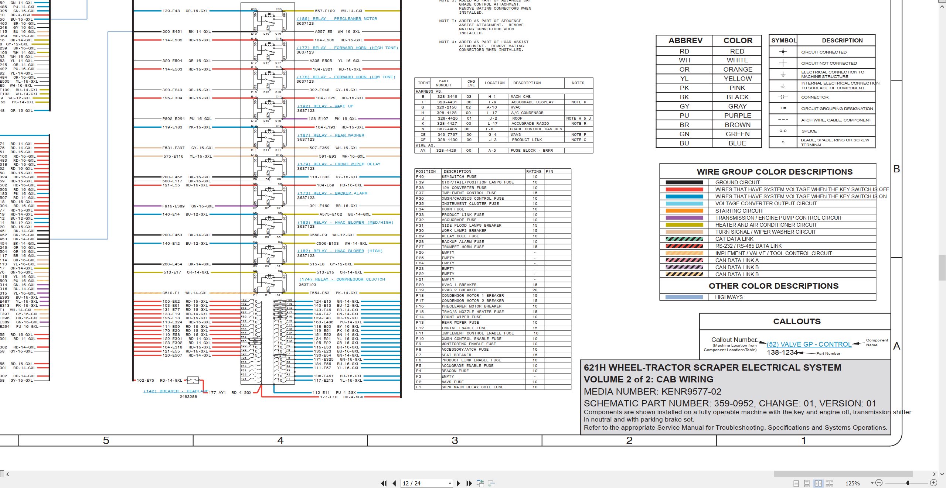Click the CAT Data Link striped swatch
The image size is (946, 488).
[684, 239]
